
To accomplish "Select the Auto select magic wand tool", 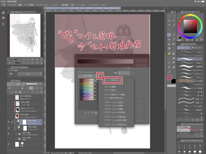I will click(169, 25).
